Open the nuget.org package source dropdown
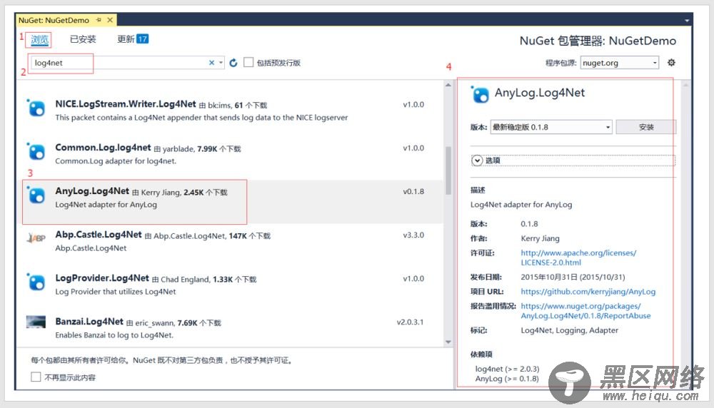The image size is (714, 408). point(620,63)
